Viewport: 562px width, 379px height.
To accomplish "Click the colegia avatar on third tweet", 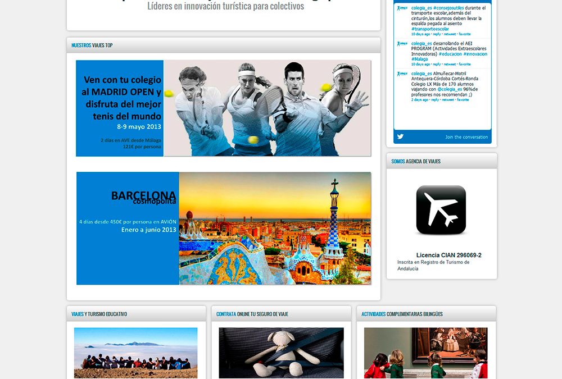I will (402, 74).
